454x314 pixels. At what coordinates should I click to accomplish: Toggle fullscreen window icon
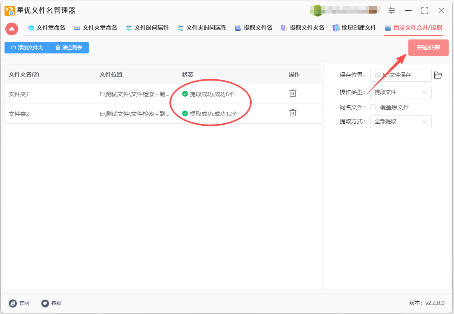point(424,11)
